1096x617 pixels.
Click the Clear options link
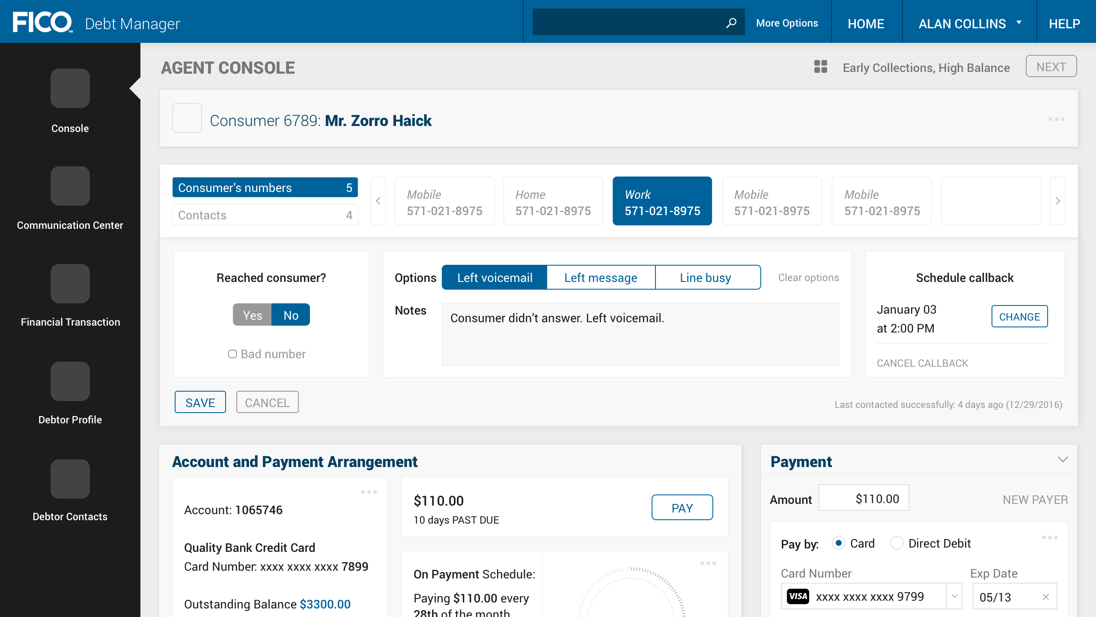(x=808, y=277)
